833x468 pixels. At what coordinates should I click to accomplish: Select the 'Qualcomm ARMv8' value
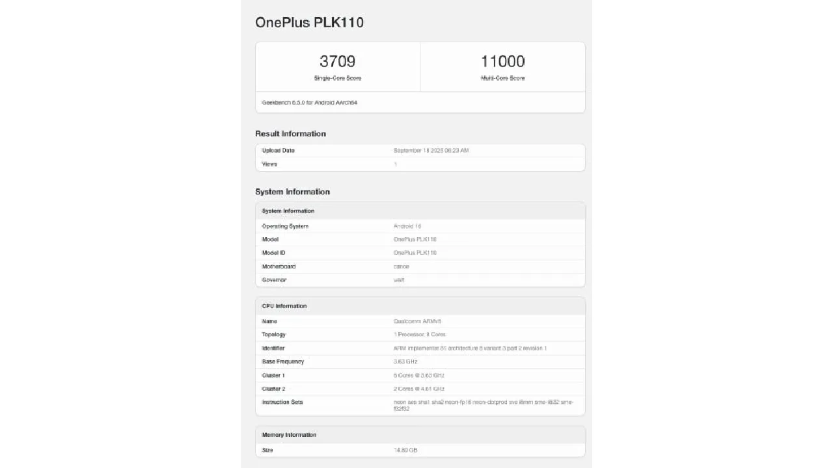[x=417, y=321]
